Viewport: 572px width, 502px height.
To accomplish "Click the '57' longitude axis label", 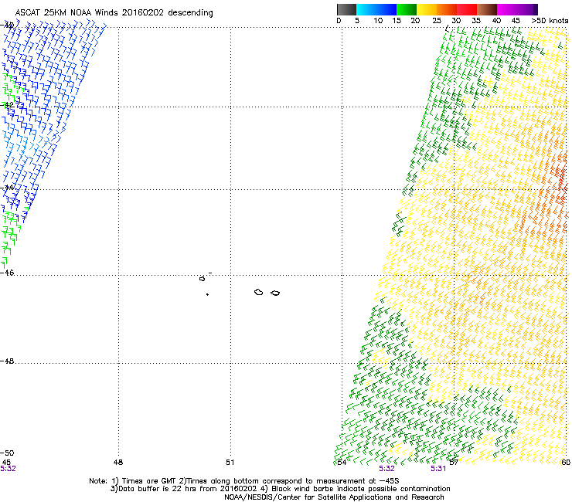I will click(454, 463).
